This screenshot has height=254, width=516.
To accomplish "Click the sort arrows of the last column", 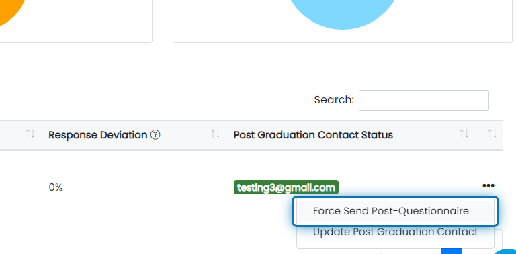I will 492,134.
